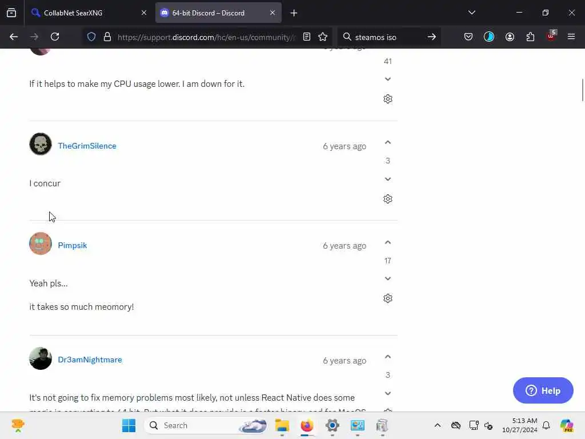Click the page vertical scrollbar
585x439 pixels.
pos(582,90)
